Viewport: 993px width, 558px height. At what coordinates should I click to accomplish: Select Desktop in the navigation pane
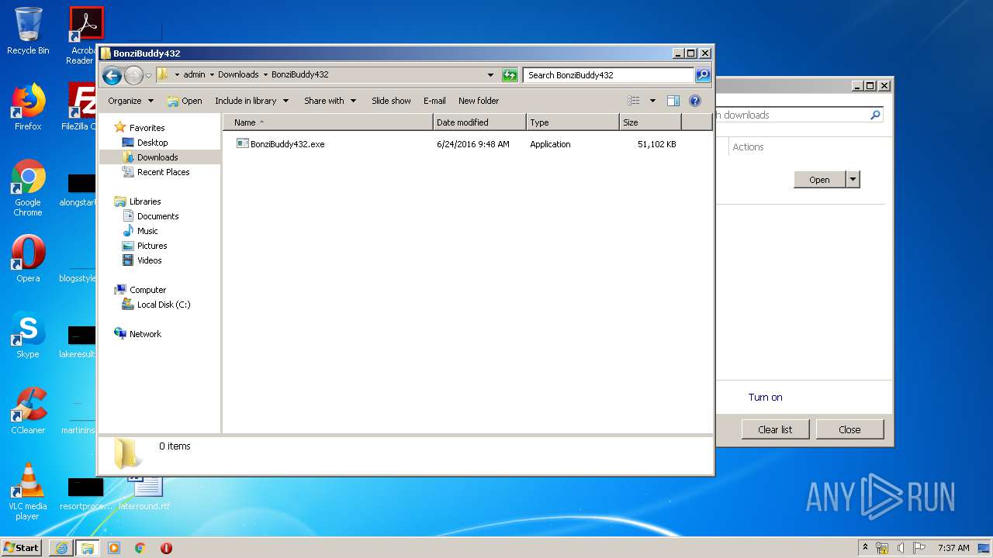coord(145,143)
